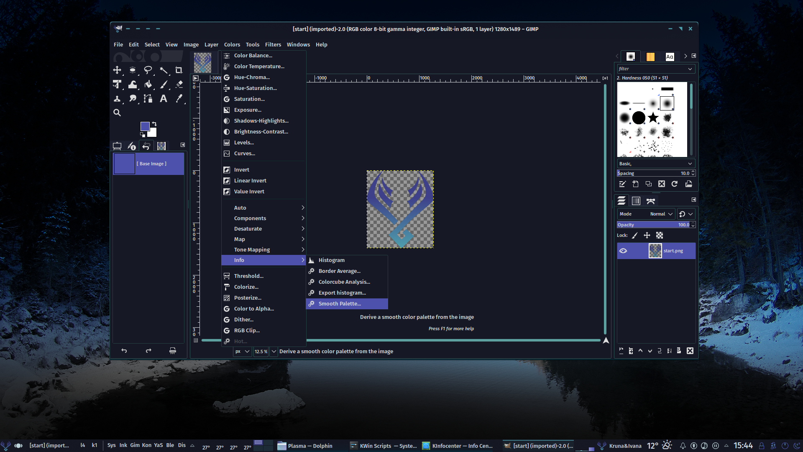Switch to Tool Options tab
The height and width of the screenshot is (452, 803).
(117, 146)
